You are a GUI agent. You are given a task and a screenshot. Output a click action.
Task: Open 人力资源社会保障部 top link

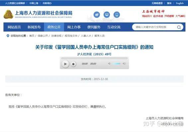click(x=15, y=3)
